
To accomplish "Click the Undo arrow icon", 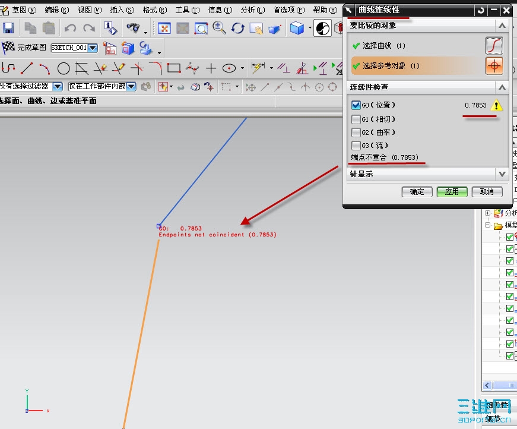I will (70, 29).
